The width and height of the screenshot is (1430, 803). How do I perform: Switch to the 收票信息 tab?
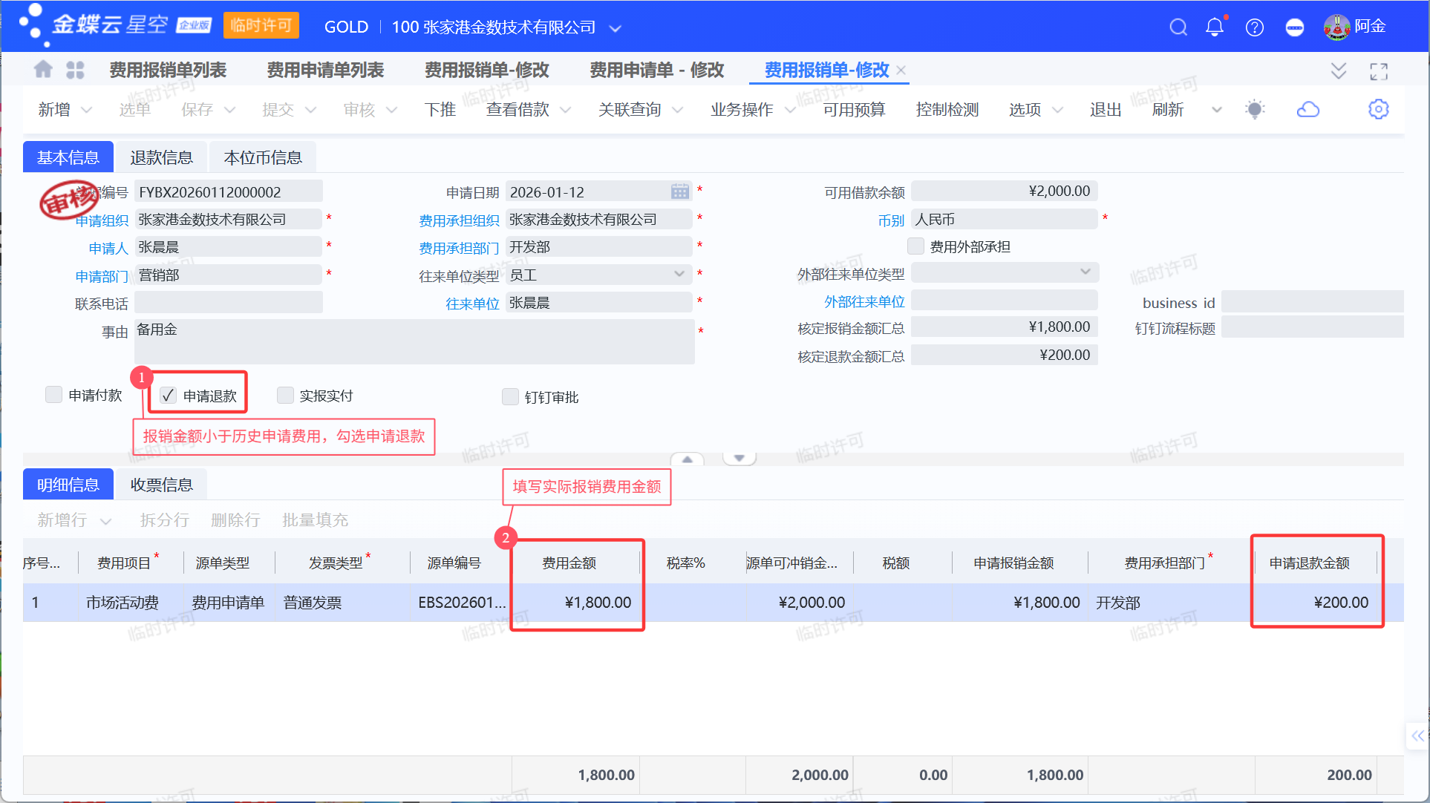(x=161, y=485)
